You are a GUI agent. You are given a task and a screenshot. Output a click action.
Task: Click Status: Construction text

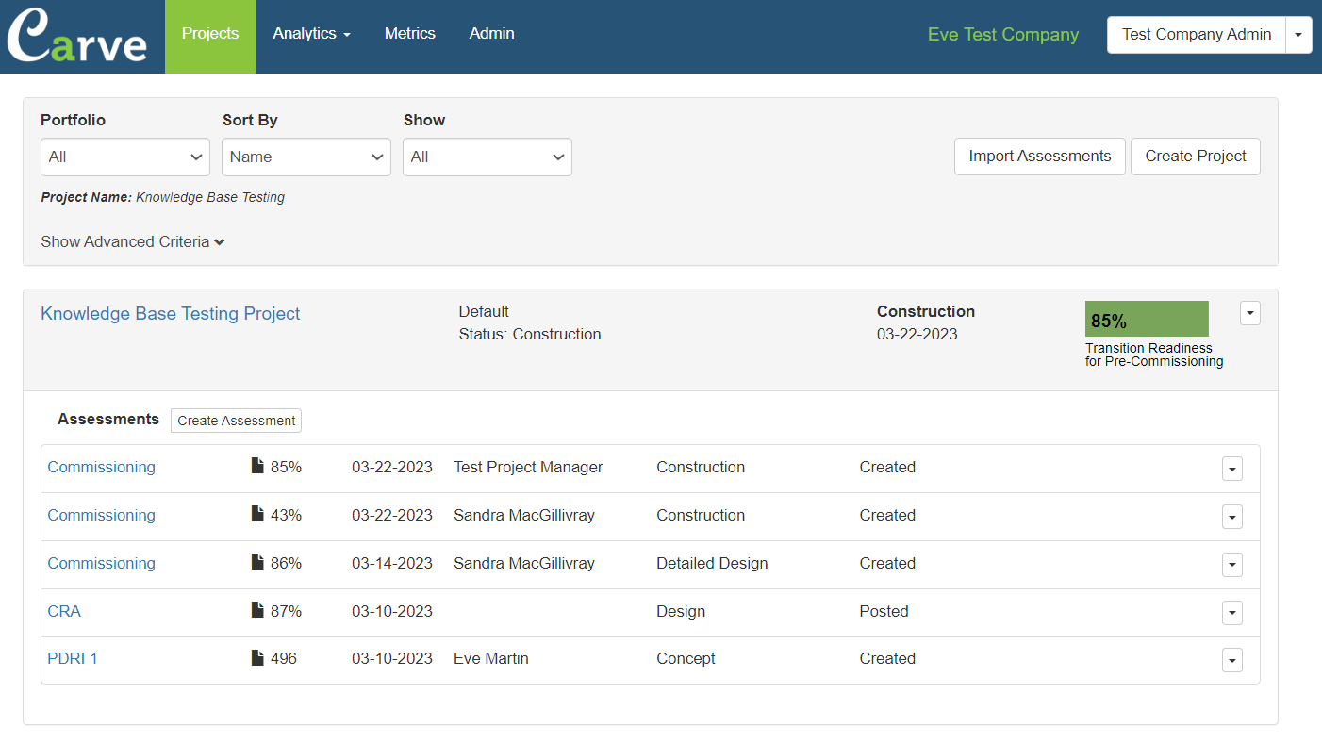coord(530,335)
